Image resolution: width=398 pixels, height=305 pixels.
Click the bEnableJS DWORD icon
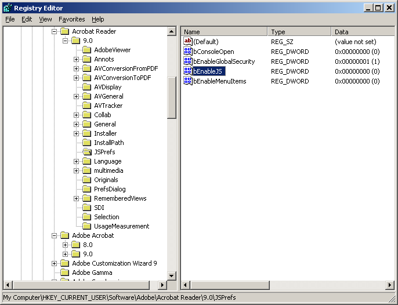coord(188,71)
